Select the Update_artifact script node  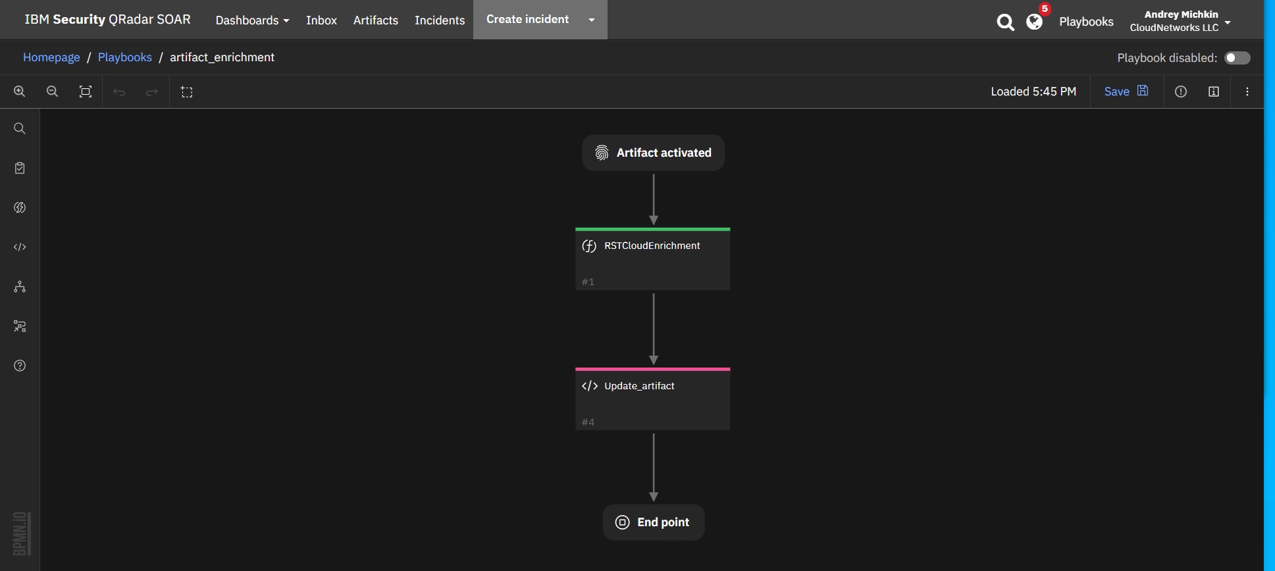pyautogui.click(x=652, y=399)
